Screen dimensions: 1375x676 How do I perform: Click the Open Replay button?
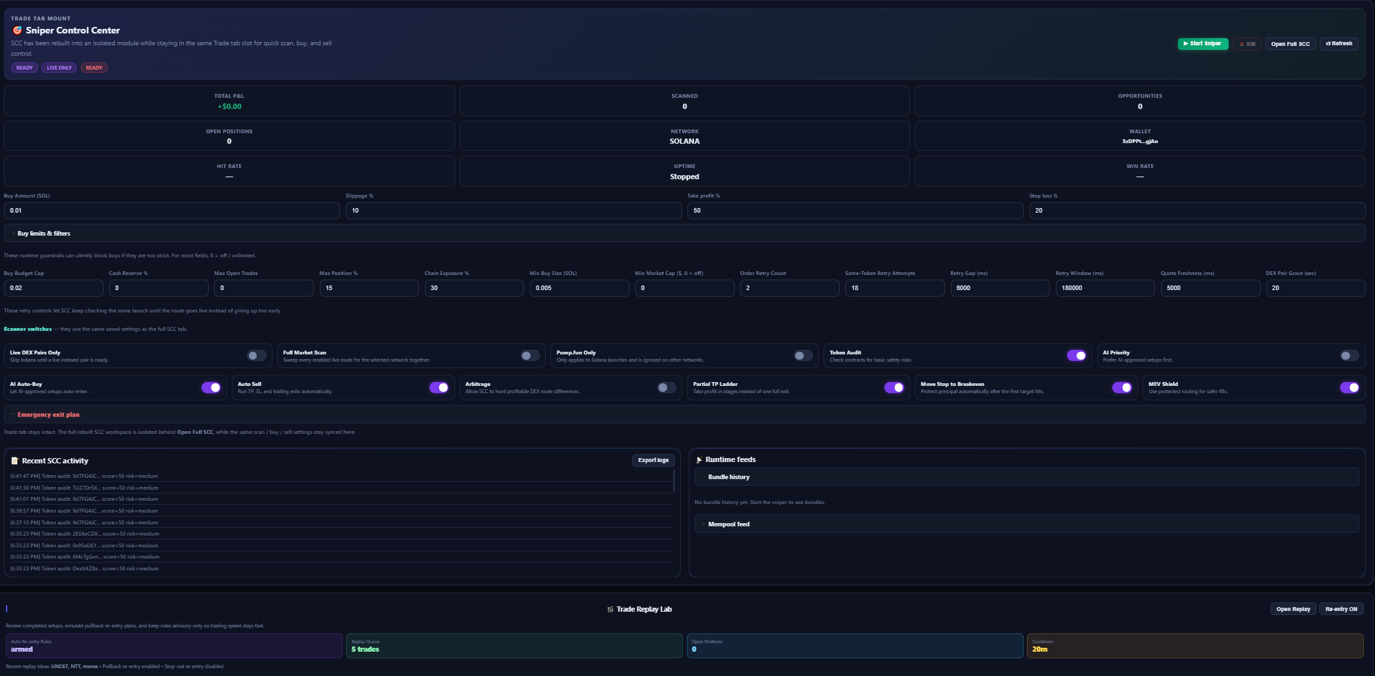point(1292,608)
